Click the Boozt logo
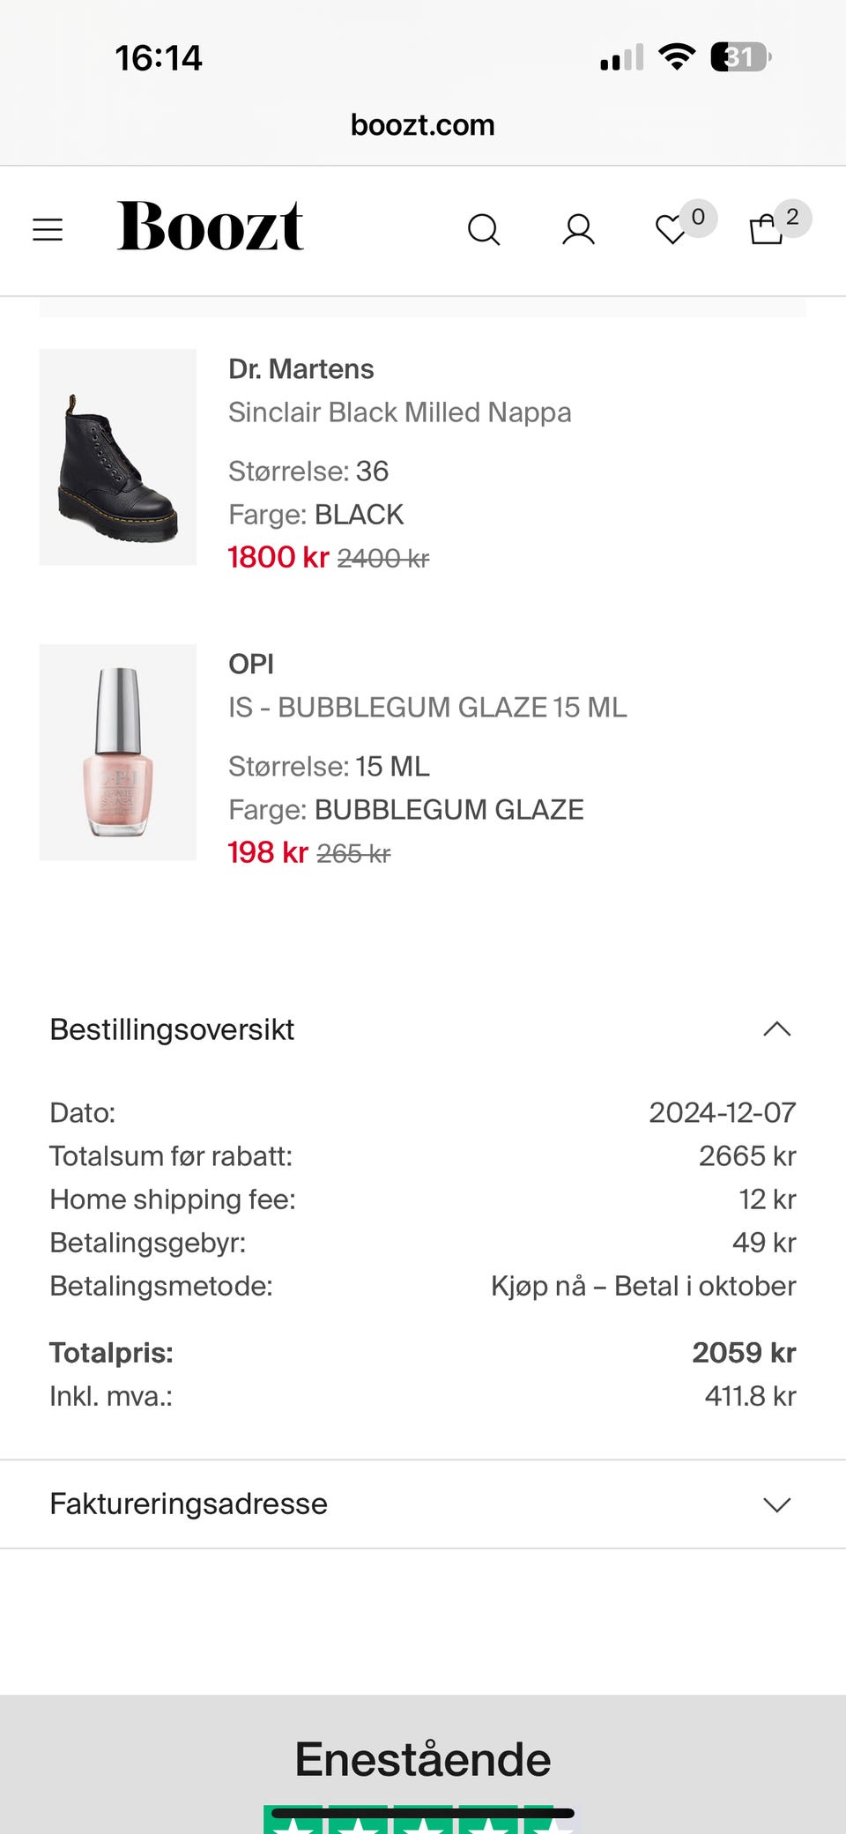The image size is (846, 1834). tap(211, 226)
